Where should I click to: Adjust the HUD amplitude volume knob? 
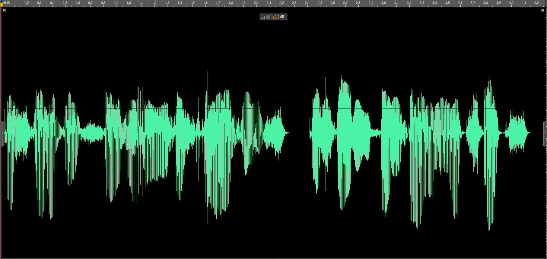(x=268, y=17)
